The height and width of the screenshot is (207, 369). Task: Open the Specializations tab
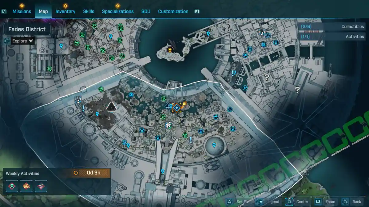pos(118,11)
